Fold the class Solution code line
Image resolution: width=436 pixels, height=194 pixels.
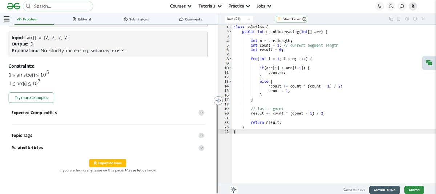tap(230, 27)
